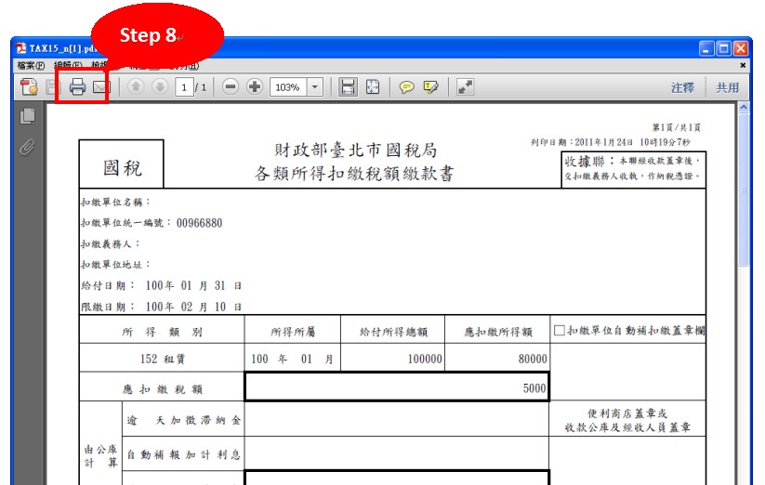Click the 給付日期 line 100年 01月 31日
The image size is (765, 485).
tap(161, 285)
